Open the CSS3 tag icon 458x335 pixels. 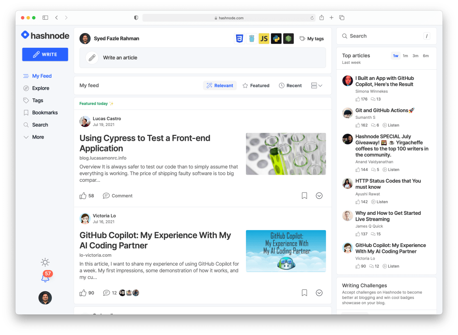tap(240, 38)
